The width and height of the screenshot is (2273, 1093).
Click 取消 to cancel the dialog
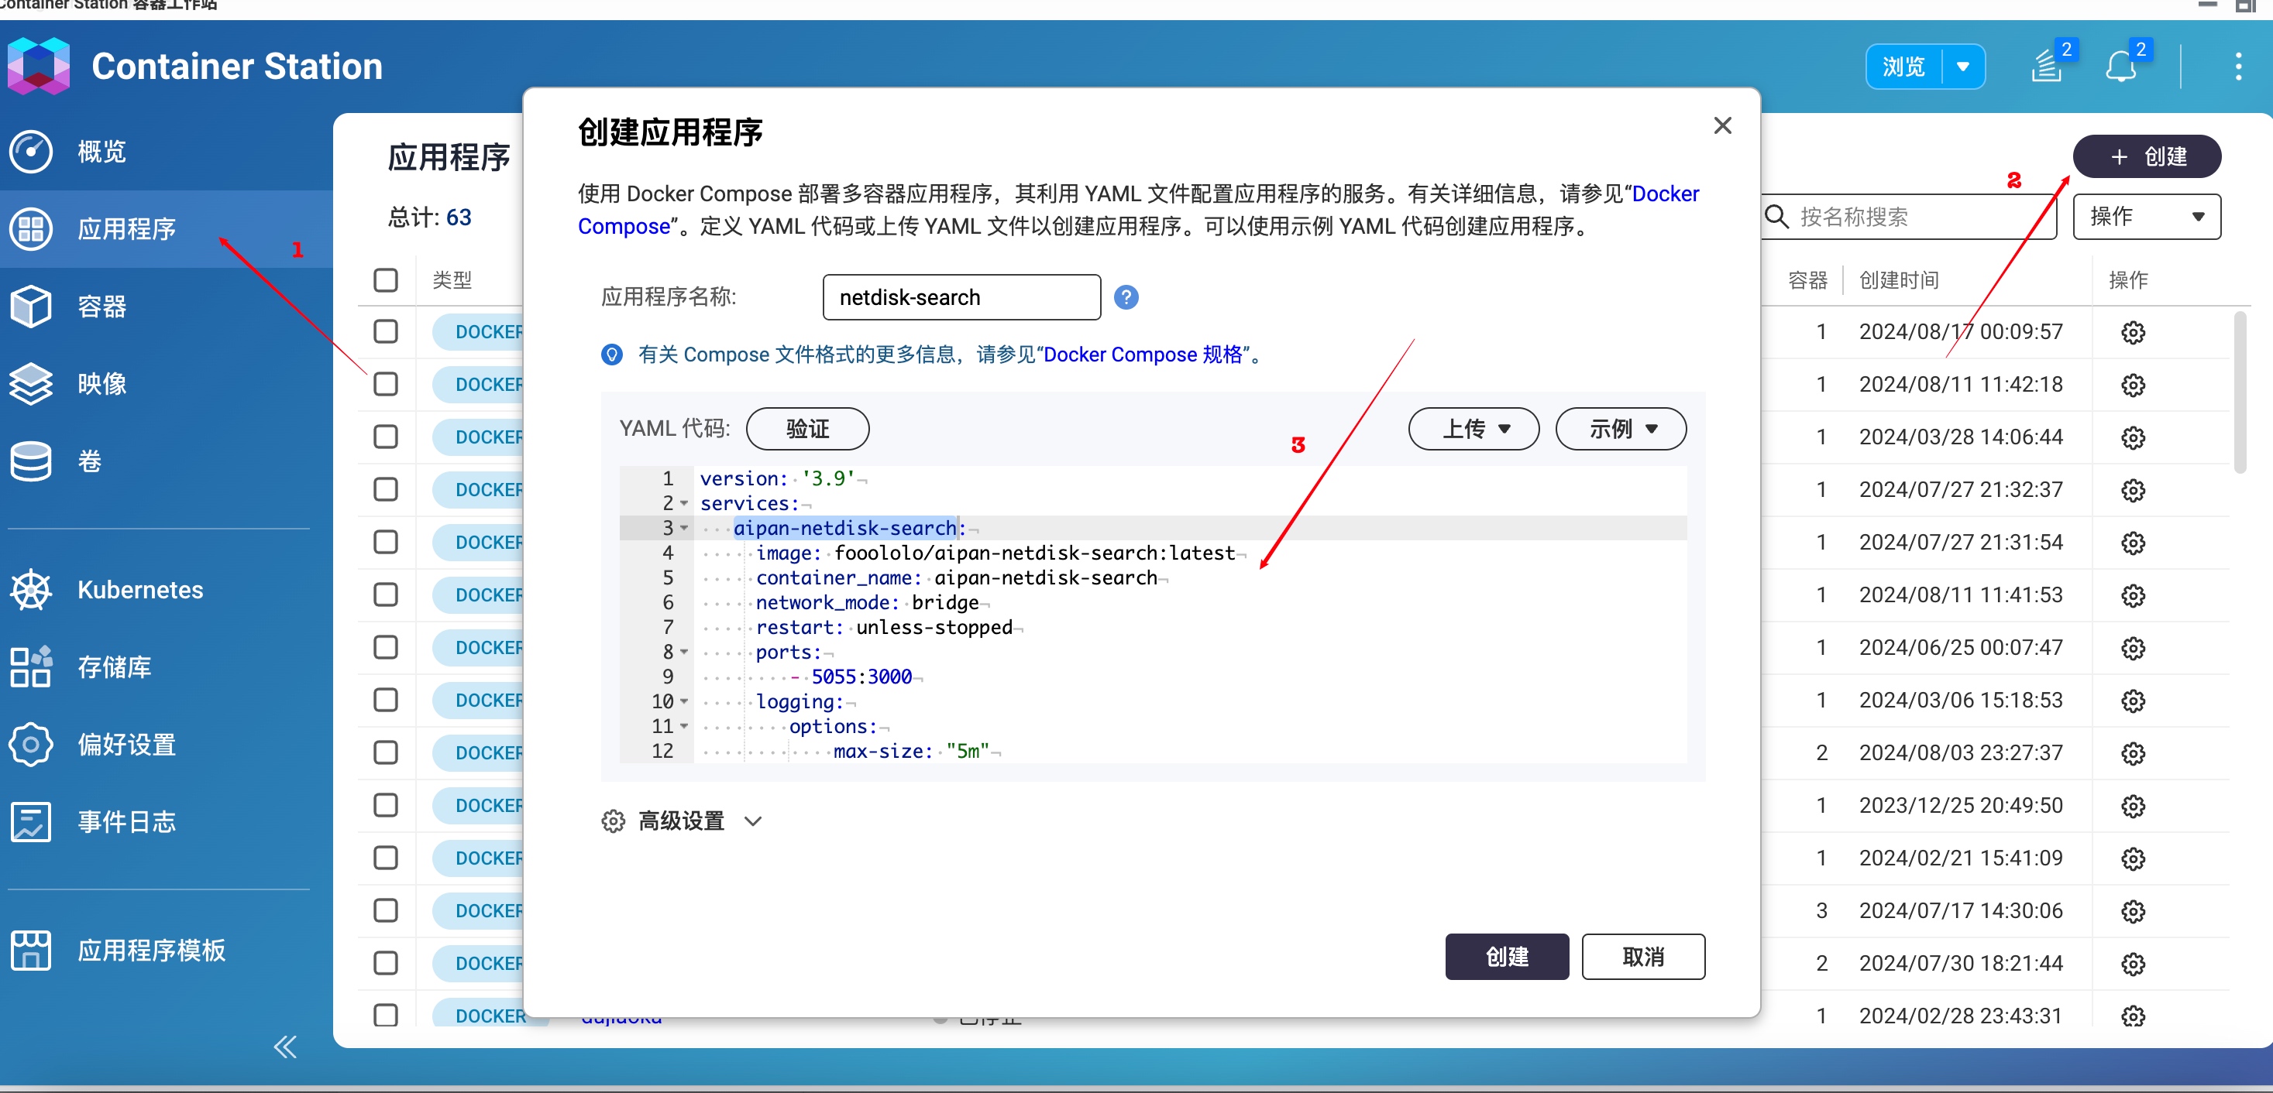point(1643,957)
